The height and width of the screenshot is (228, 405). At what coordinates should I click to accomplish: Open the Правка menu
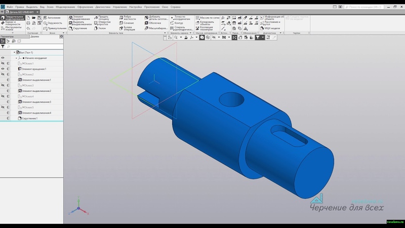point(19,7)
